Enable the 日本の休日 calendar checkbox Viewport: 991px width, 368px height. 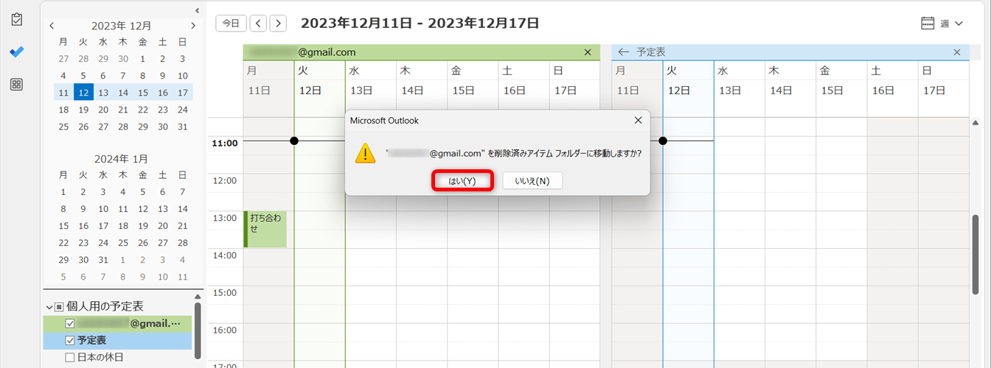coord(70,358)
